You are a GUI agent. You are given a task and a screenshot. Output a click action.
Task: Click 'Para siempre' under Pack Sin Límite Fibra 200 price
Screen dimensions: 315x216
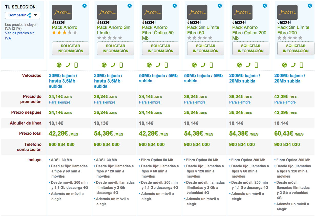click(285, 102)
